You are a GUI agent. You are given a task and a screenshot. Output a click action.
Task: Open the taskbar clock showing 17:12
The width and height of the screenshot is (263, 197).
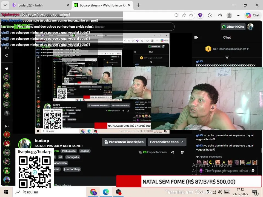(x=240, y=192)
